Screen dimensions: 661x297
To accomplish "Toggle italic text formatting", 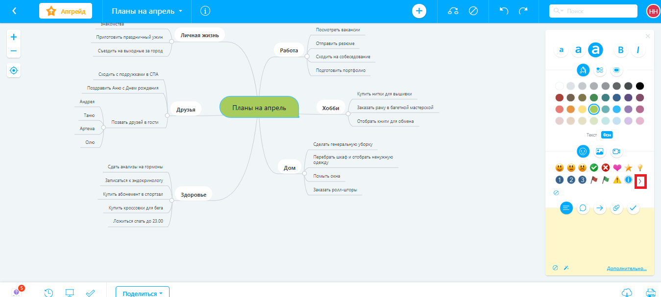I will [x=637, y=49].
